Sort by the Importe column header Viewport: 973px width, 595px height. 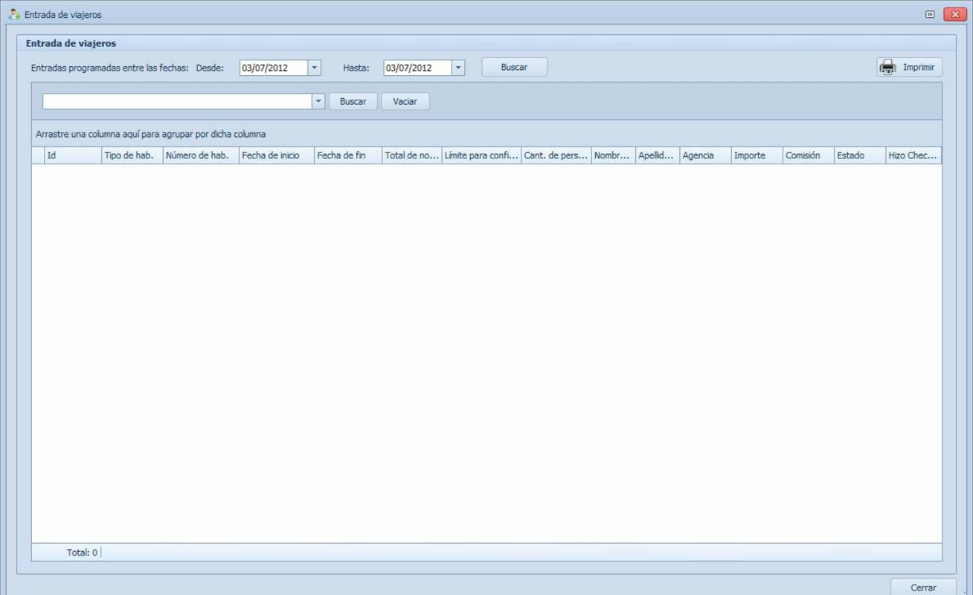coord(757,155)
